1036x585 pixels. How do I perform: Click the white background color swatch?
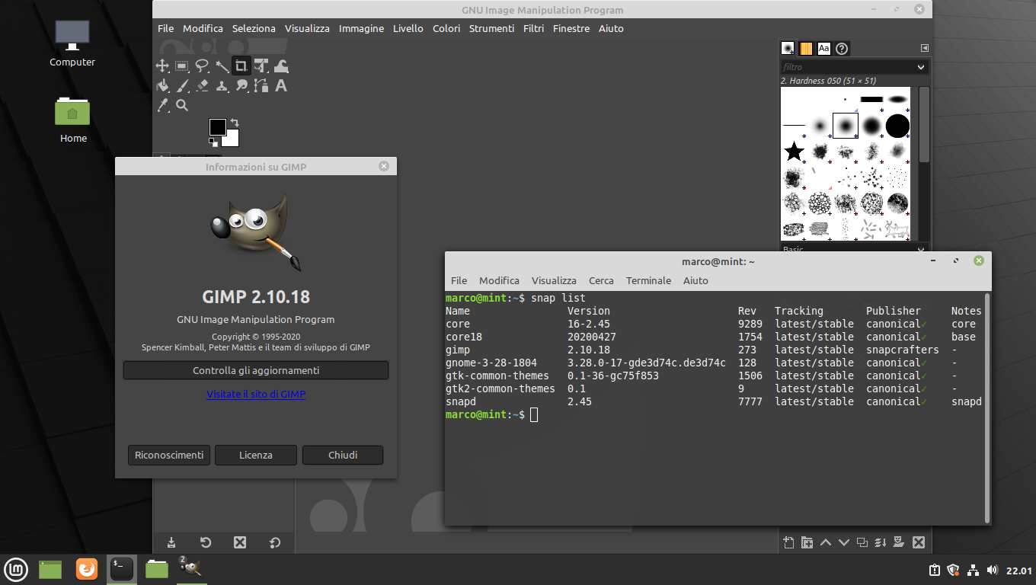point(232,140)
